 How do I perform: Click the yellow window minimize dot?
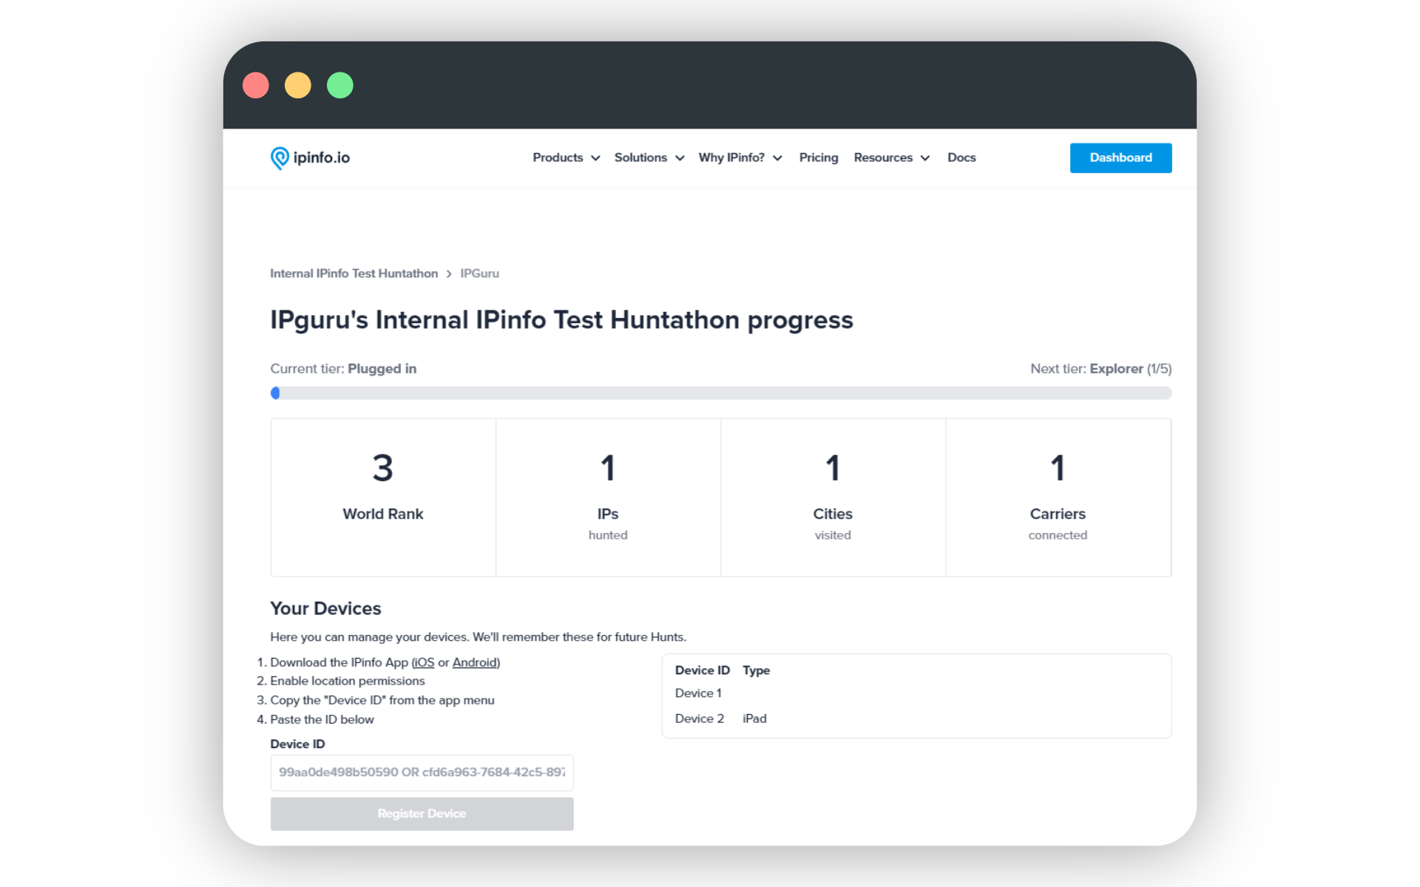click(x=298, y=85)
